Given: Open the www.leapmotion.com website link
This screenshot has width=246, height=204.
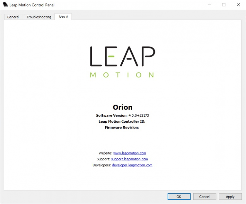Looking at the screenshot, I should (x=130, y=153).
